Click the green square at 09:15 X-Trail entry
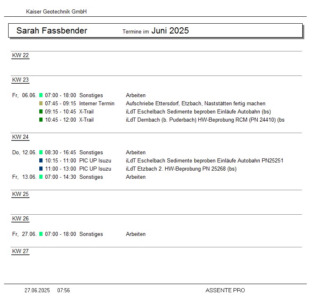The width and height of the screenshot is (319, 300). coord(41,111)
